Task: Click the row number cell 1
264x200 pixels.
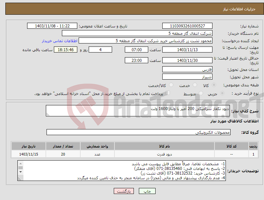Action: [253, 154]
